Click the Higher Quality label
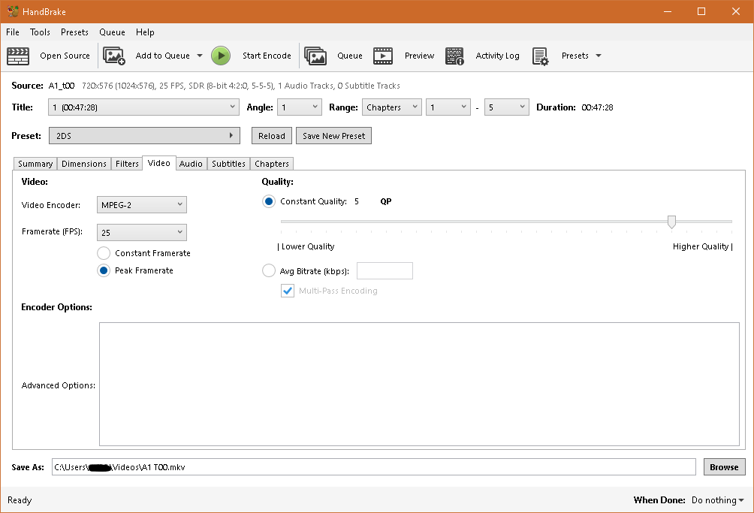Viewport: 754px width, 513px height. point(701,246)
